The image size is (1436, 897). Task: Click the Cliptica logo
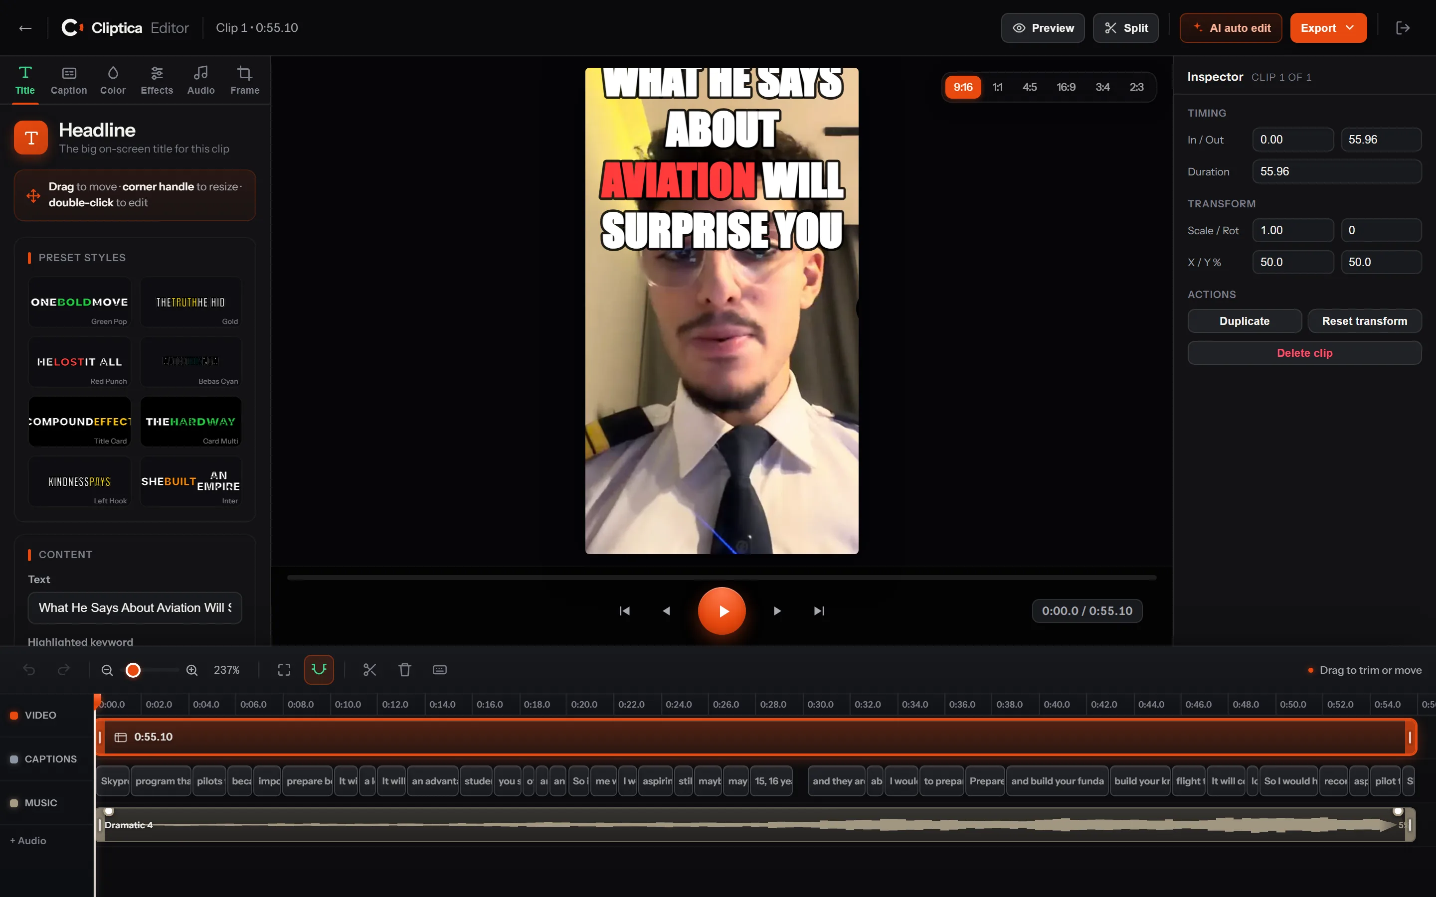(x=72, y=28)
